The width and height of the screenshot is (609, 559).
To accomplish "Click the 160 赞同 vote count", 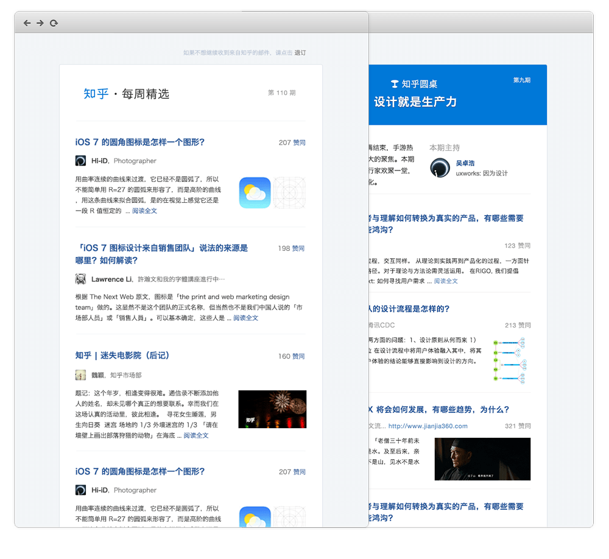I will (x=291, y=356).
